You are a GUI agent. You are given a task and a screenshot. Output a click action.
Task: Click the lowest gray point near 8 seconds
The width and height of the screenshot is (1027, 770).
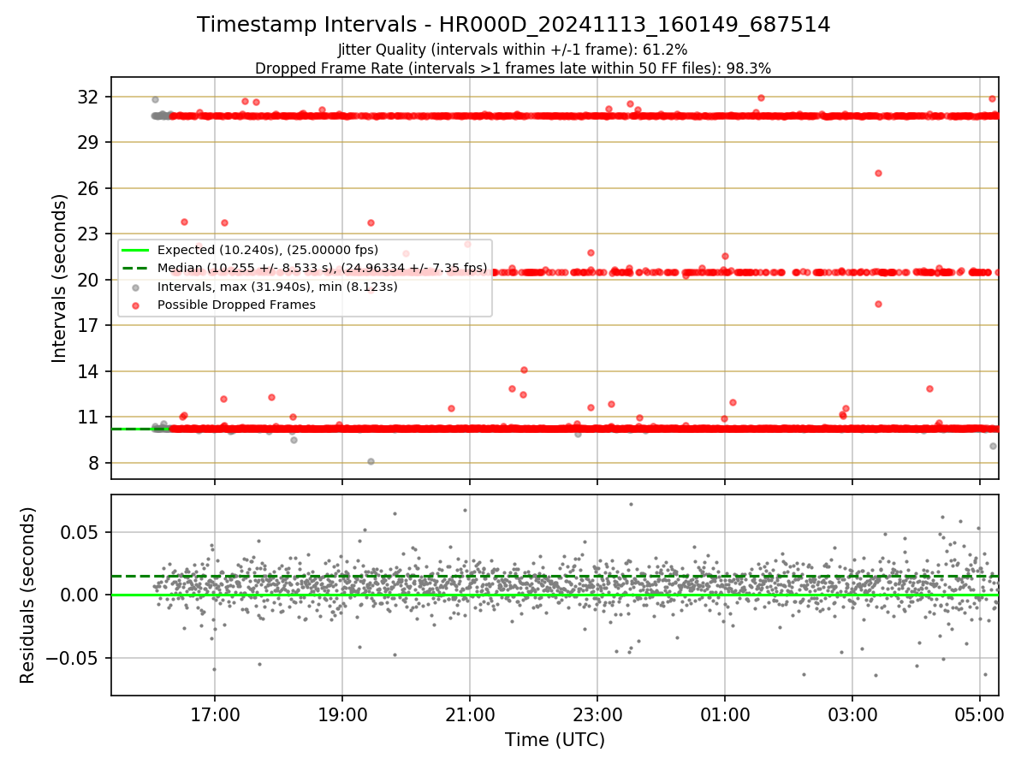(x=371, y=461)
